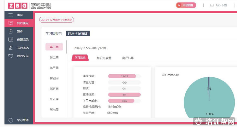This screenshot has height=127, width=237.
Task: Click the 学习帮助 help icon
Action: coord(11,120)
